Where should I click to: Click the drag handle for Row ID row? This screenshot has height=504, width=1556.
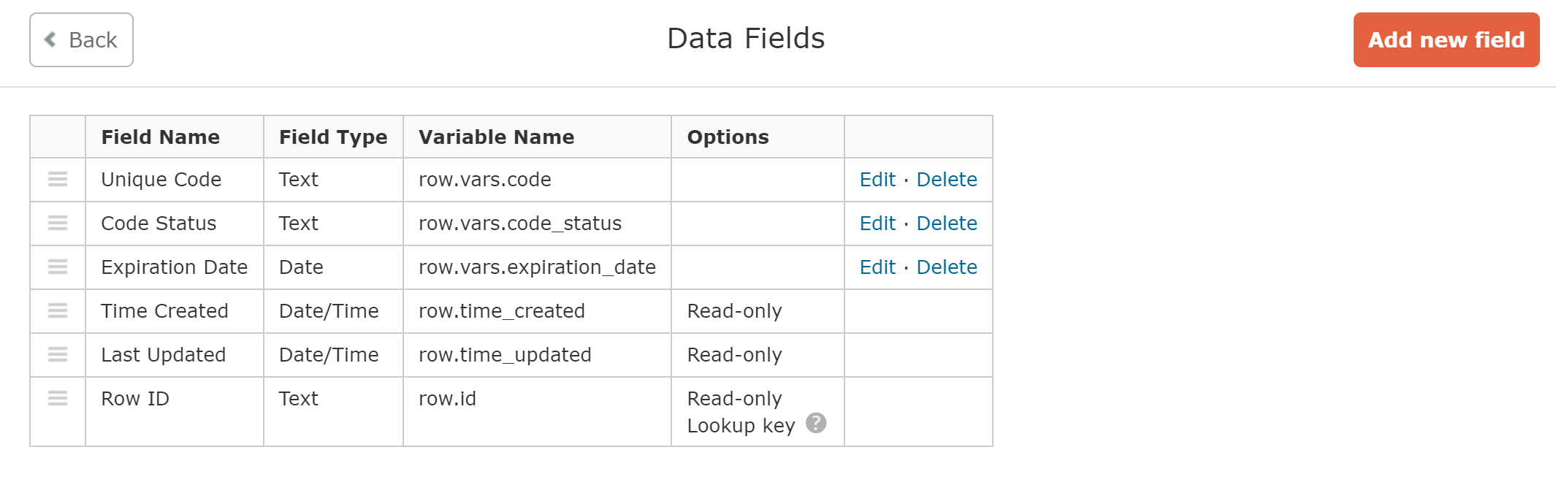click(x=58, y=398)
